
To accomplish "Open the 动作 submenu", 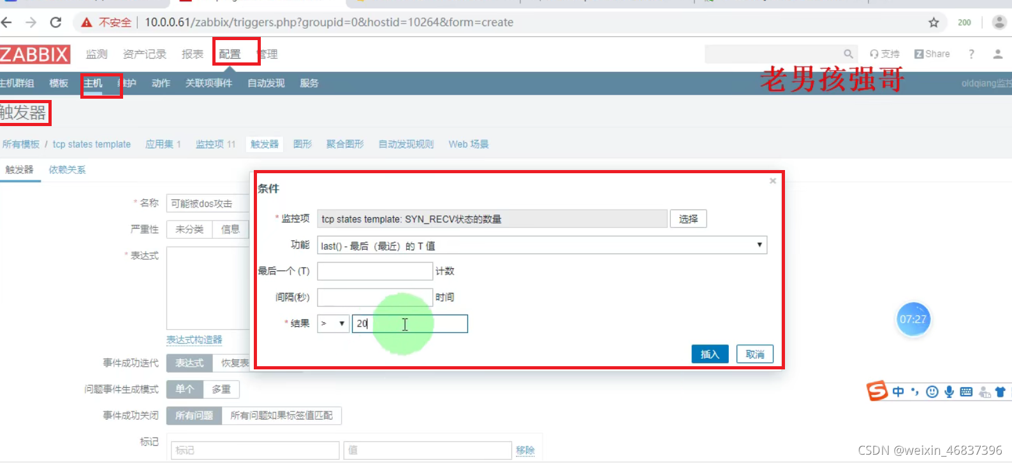I will click(161, 83).
